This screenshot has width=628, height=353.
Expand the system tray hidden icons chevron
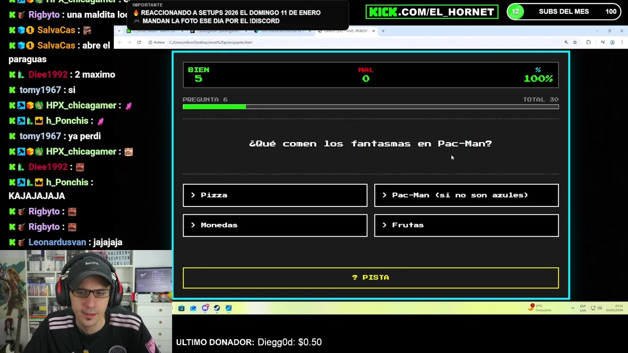573,308
